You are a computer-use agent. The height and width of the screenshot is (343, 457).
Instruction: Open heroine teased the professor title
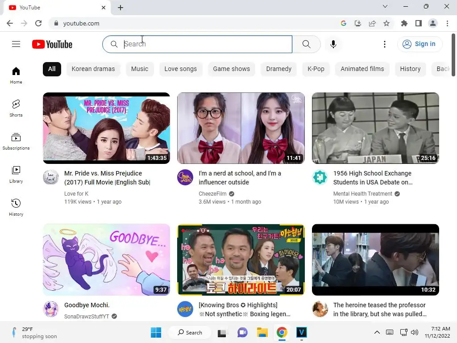point(380,310)
